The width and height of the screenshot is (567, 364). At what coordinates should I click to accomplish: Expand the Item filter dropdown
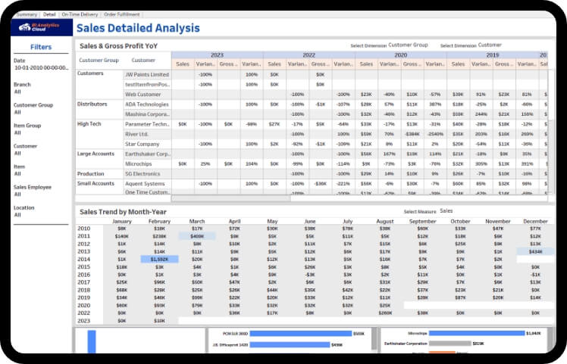point(17,174)
